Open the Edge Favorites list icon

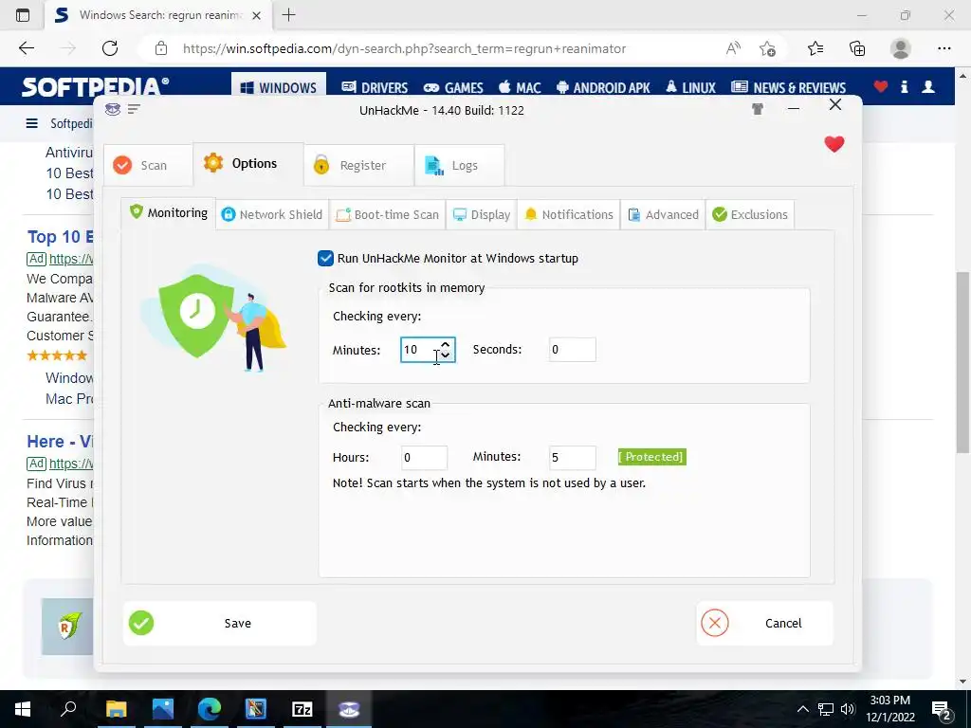point(815,48)
